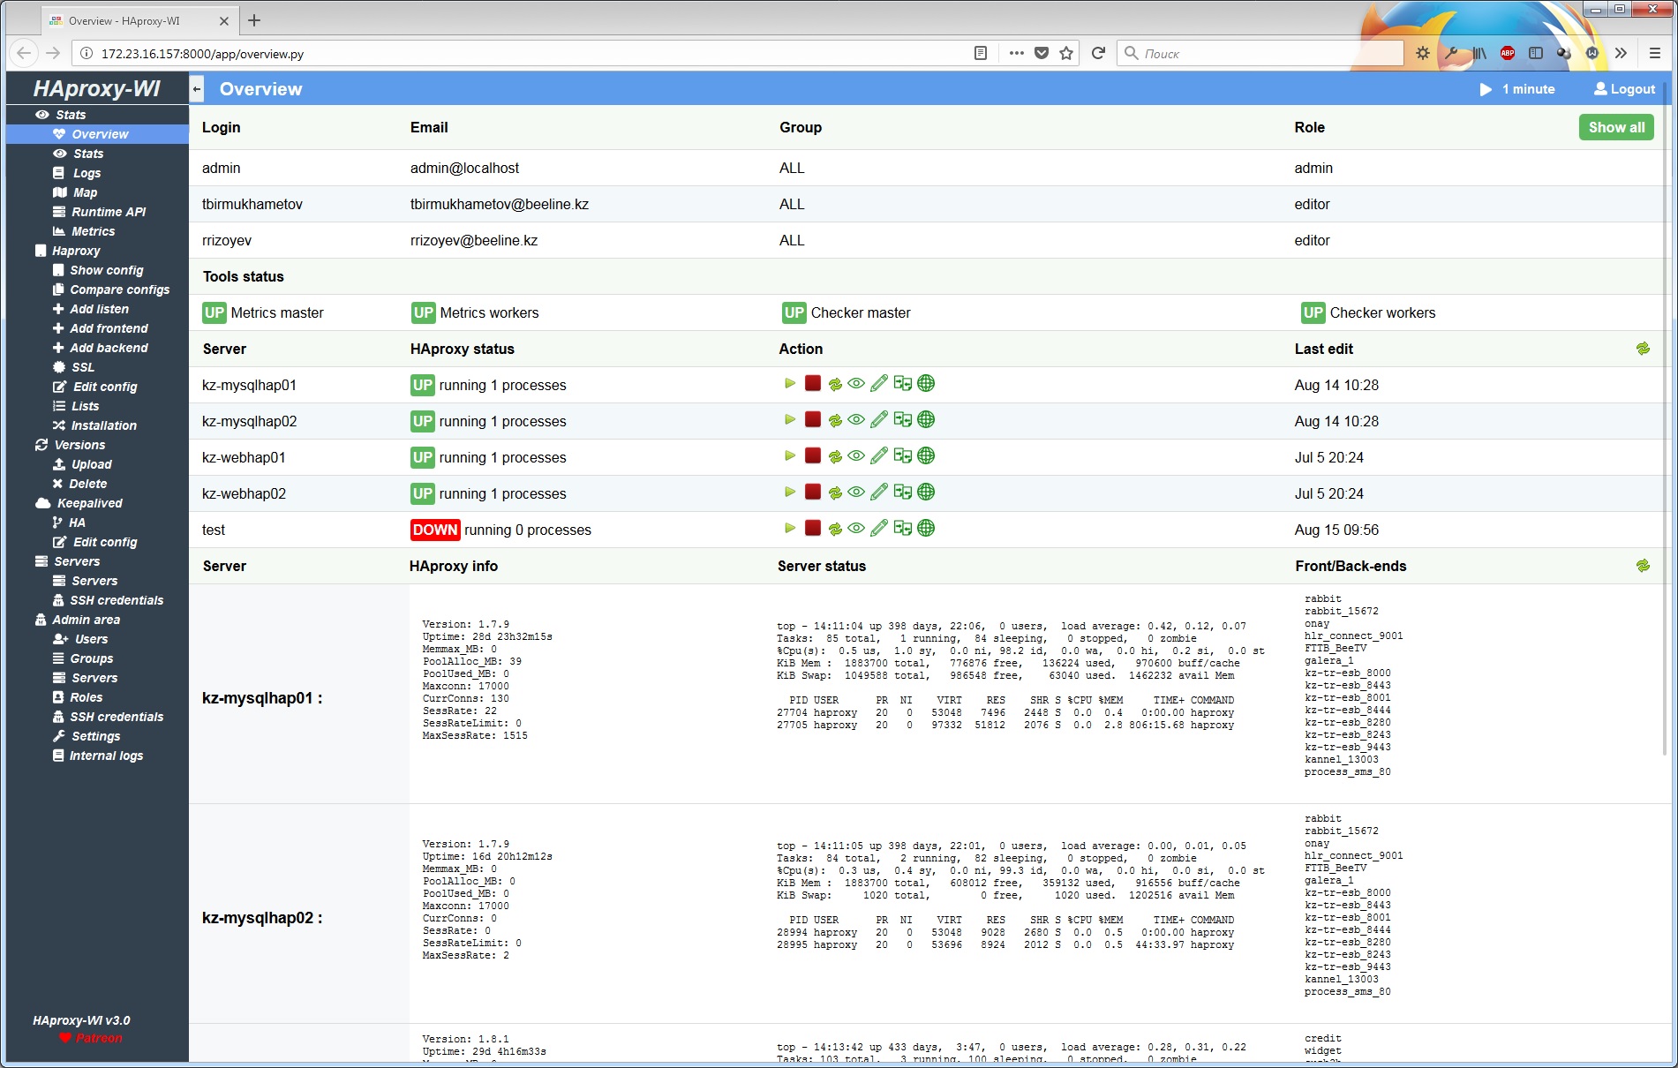Open SSL menu item

point(73,367)
